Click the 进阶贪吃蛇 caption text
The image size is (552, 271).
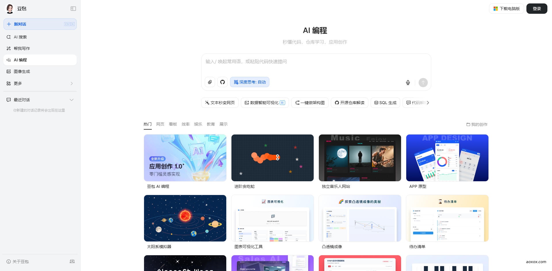[x=244, y=186]
